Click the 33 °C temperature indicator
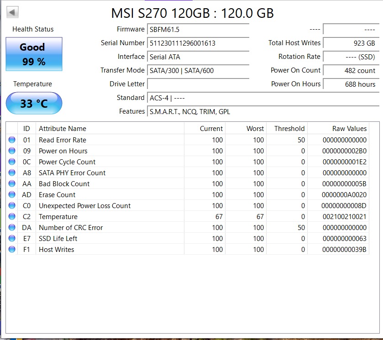 pyautogui.click(x=34, y=103)
